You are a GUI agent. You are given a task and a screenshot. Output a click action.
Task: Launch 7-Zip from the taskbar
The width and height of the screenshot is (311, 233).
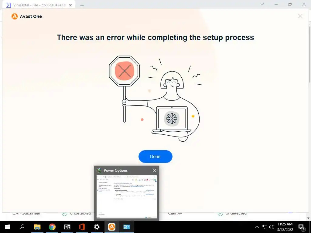click(67, 227)
